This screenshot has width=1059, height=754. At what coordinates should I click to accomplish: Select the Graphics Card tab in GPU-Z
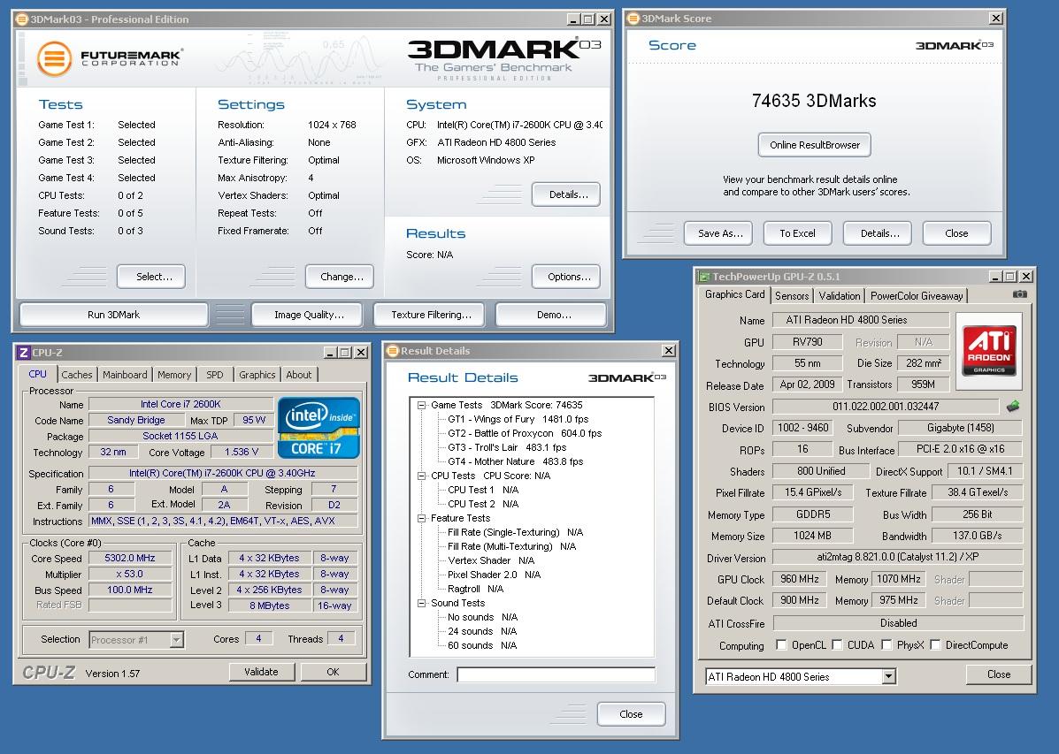pos(735,294)
